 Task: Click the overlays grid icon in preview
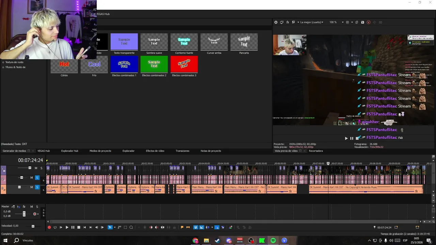pos(347,22)
